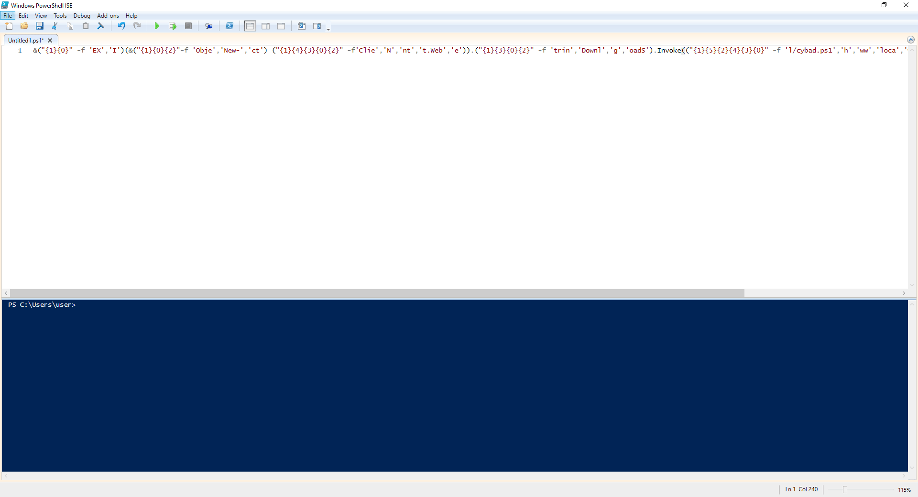Open the Add-ons menu
The height and width of the screenshot is (497, 918).
point(108,16)
